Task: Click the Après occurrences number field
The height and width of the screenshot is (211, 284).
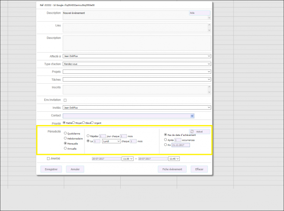Action: (x=178, y=140)
